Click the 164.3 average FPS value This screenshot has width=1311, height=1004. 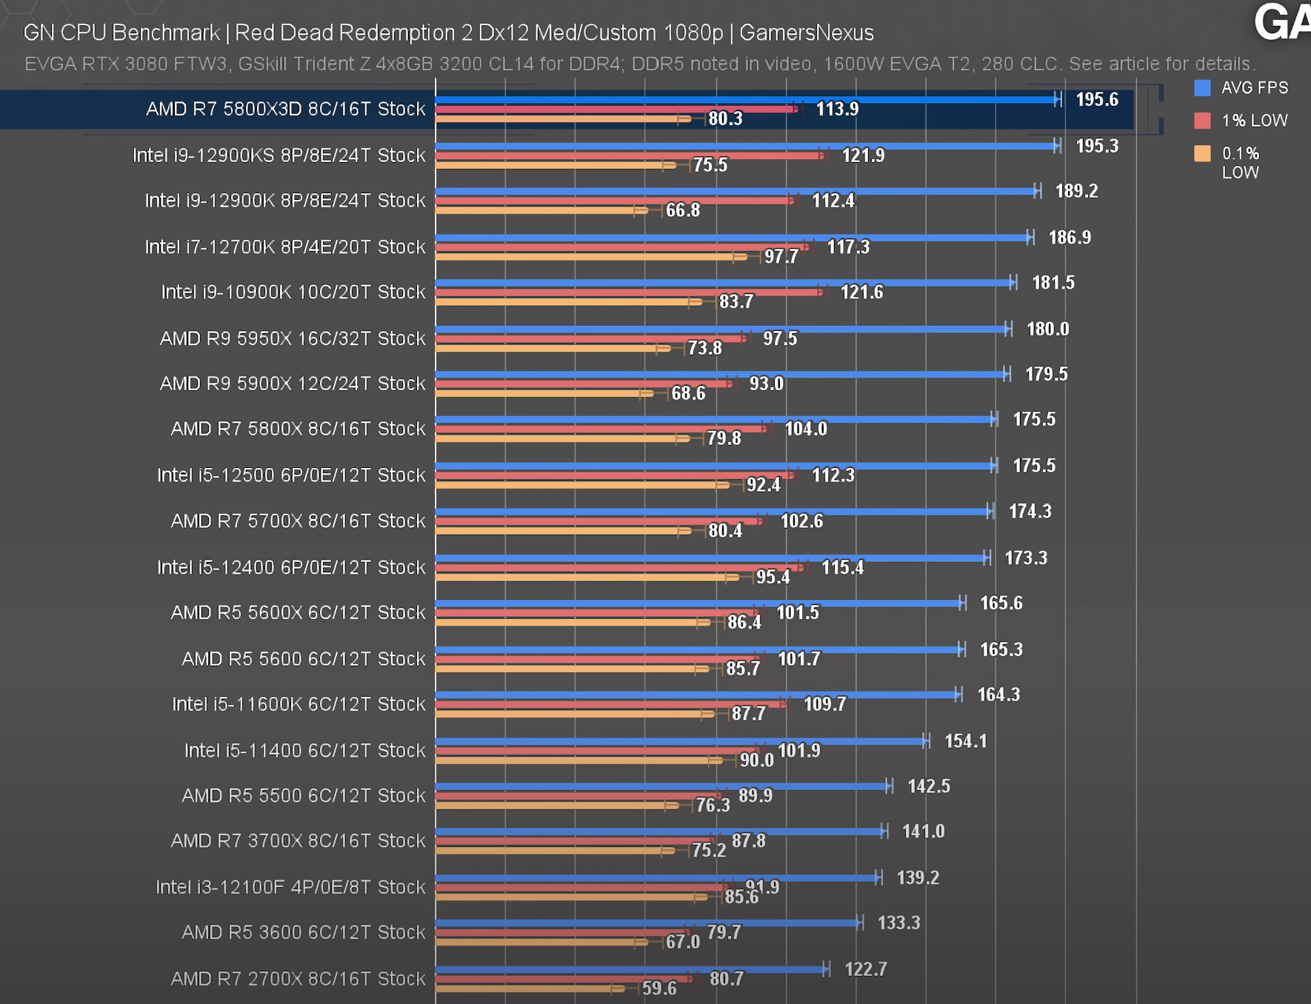(x=998, y=695)
